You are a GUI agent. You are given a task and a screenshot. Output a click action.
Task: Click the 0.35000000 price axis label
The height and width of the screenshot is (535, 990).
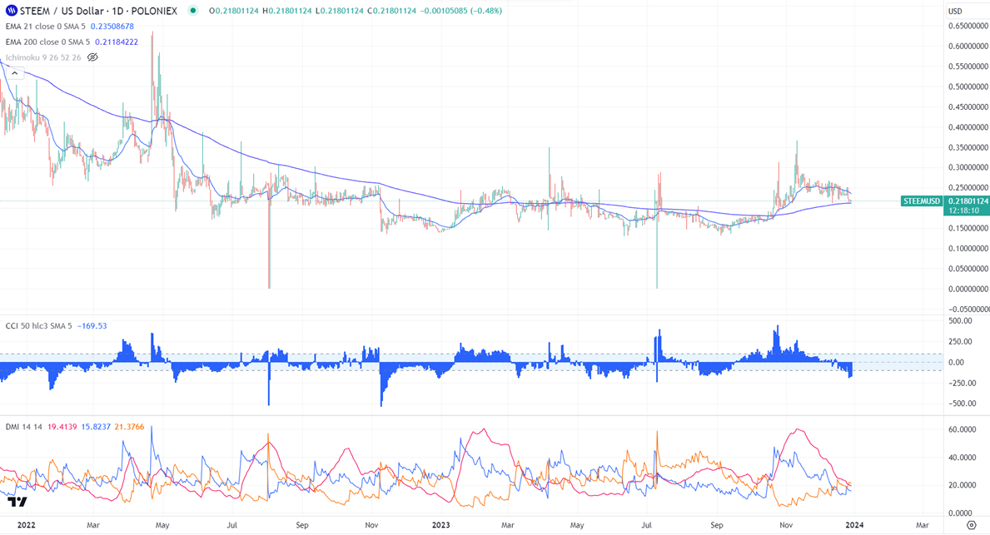(x=968, y=147)
